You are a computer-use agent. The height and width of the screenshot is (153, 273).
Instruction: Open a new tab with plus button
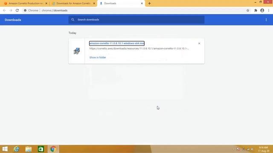[x=149, y=3]
